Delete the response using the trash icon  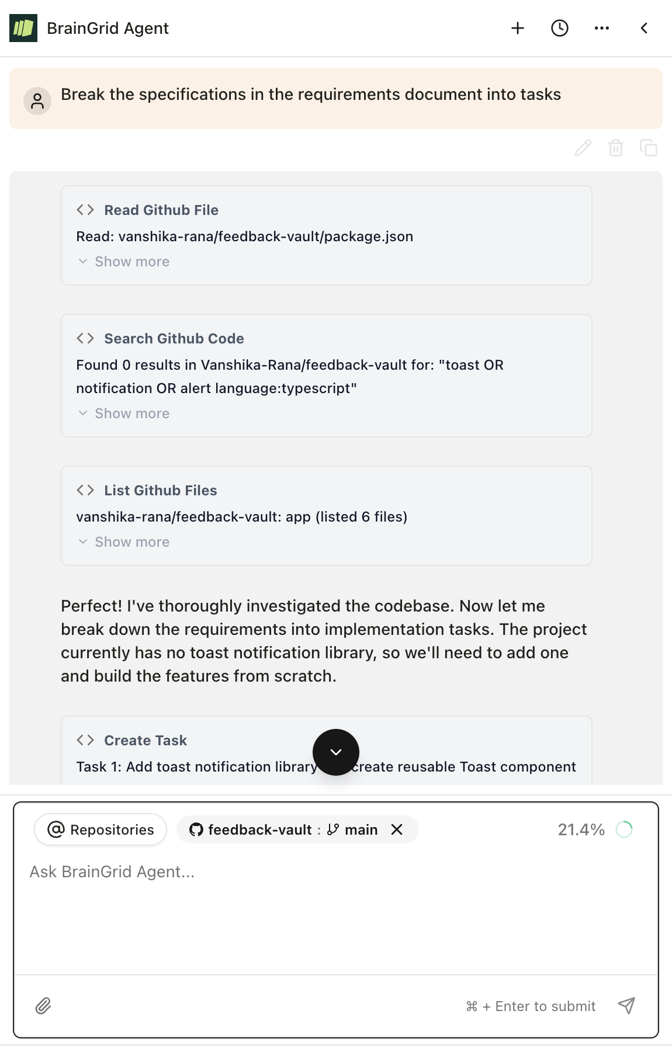[615, 149]
